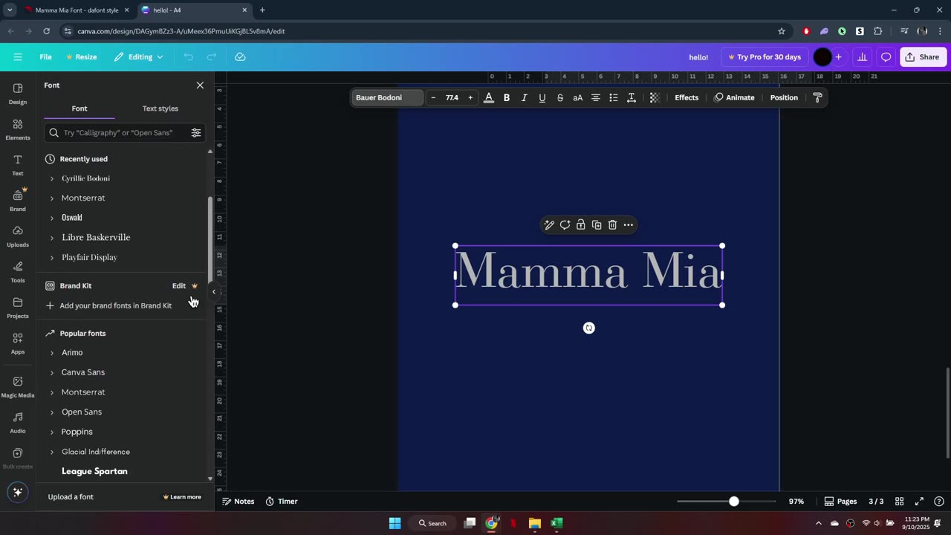Duplicate the selected text box
Screen dimensions: 951x535
597,225
